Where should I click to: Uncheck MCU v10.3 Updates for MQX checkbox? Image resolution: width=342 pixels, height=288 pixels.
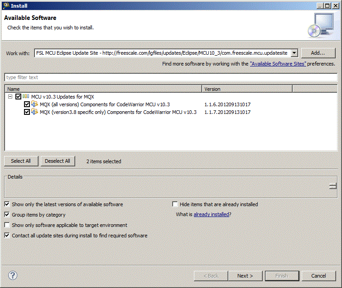click(18, 96)
